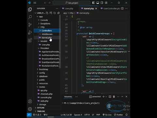
Task: Kill the terminal with trash icon
Action: tap(114, 97)
